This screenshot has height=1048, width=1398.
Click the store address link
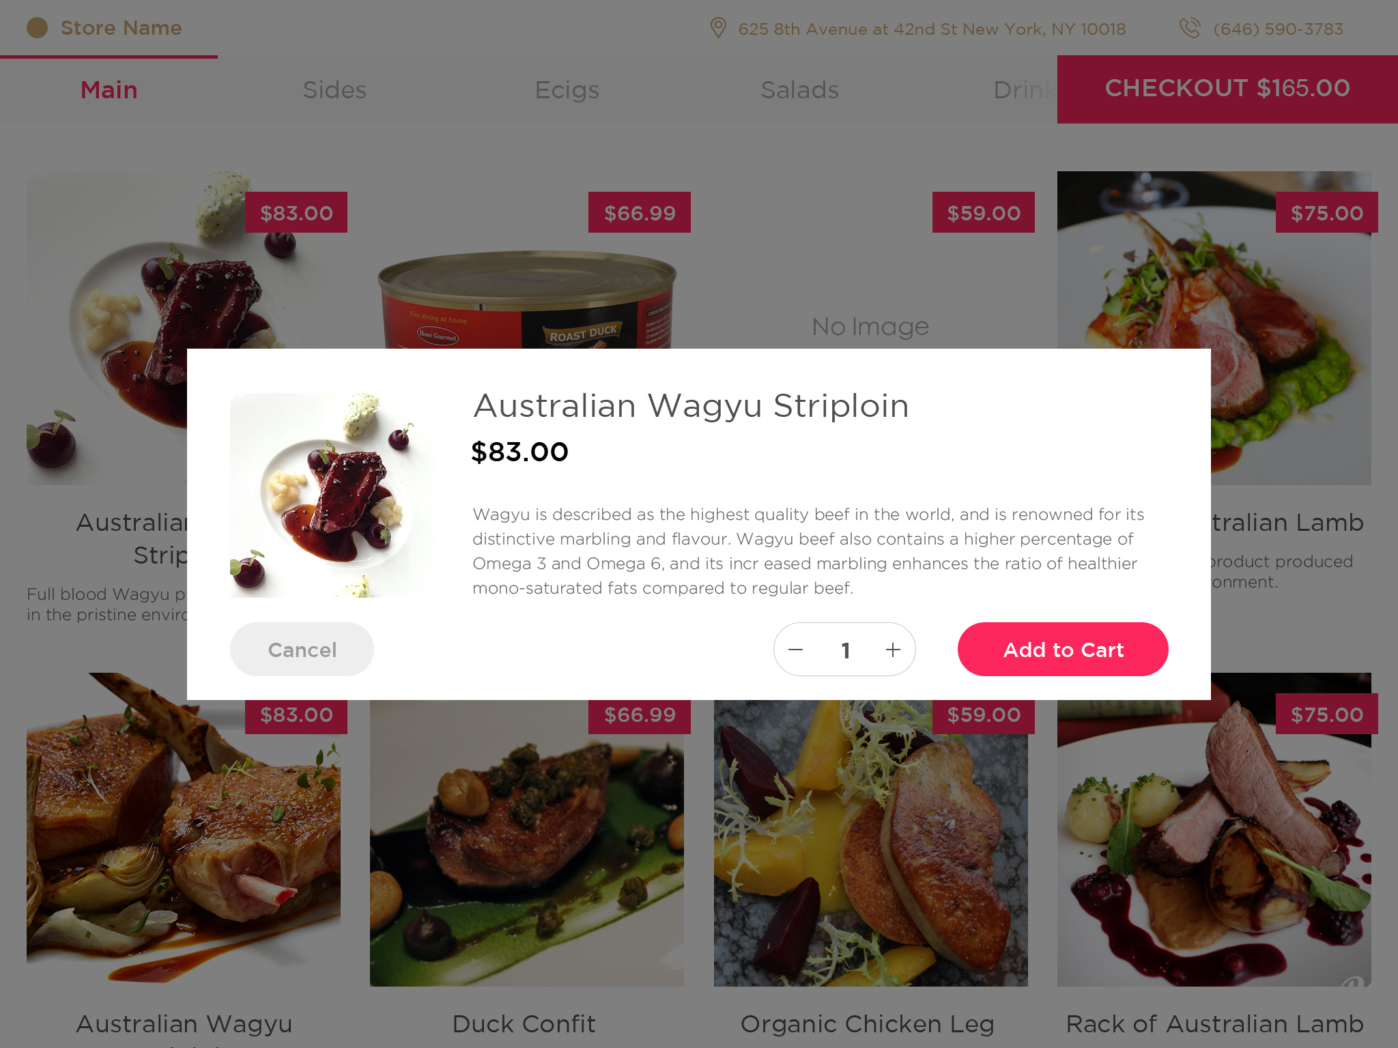pyautogui.click(x=932, y=29)
